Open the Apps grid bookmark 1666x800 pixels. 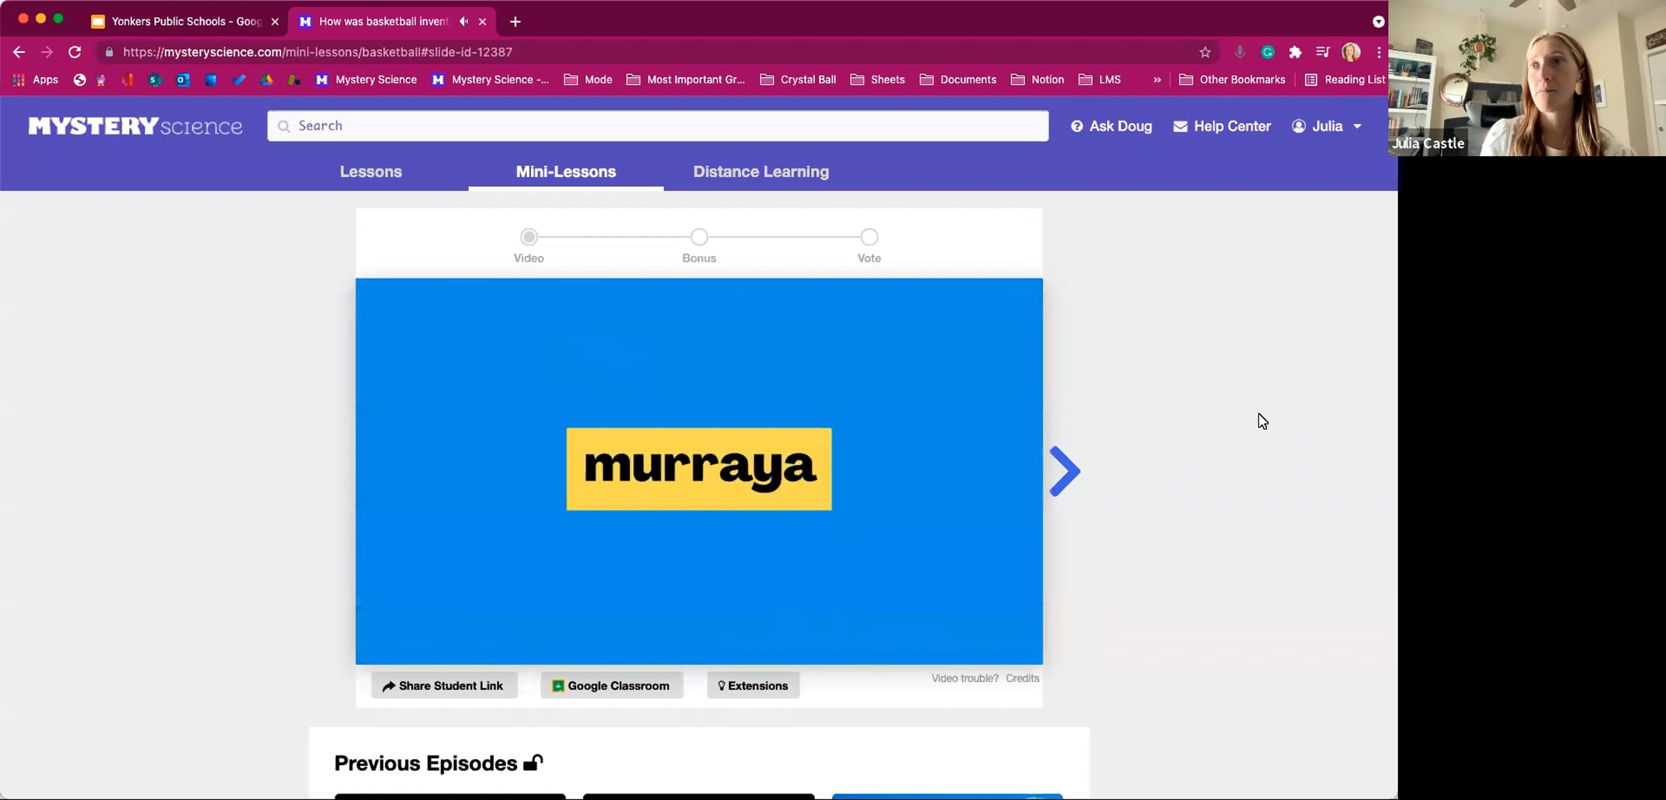[x=35, y=80]
